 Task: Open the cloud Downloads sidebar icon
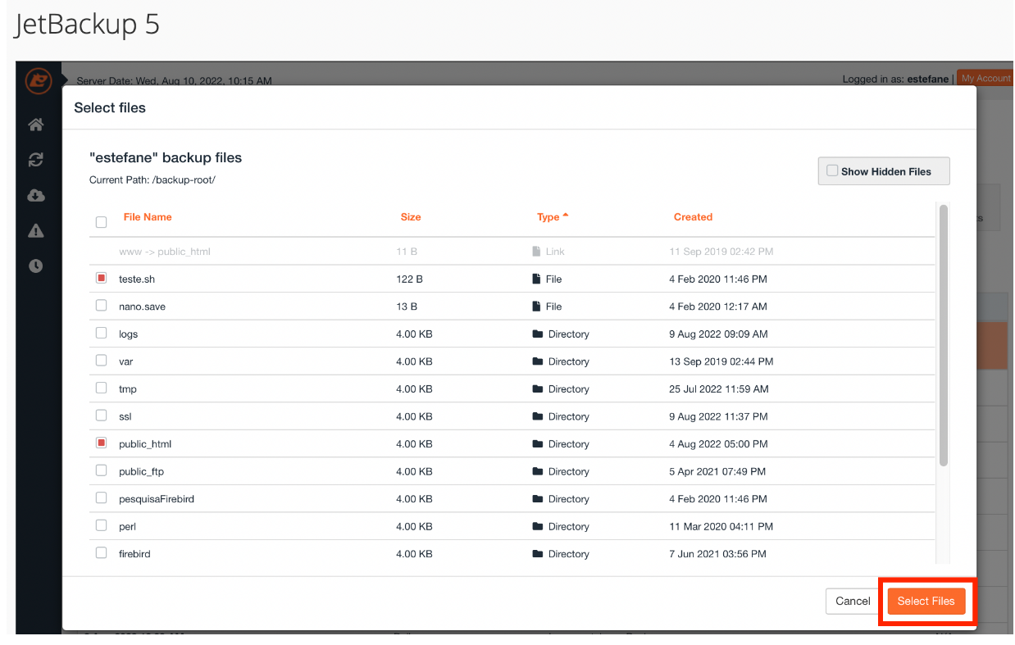point(35,195)
